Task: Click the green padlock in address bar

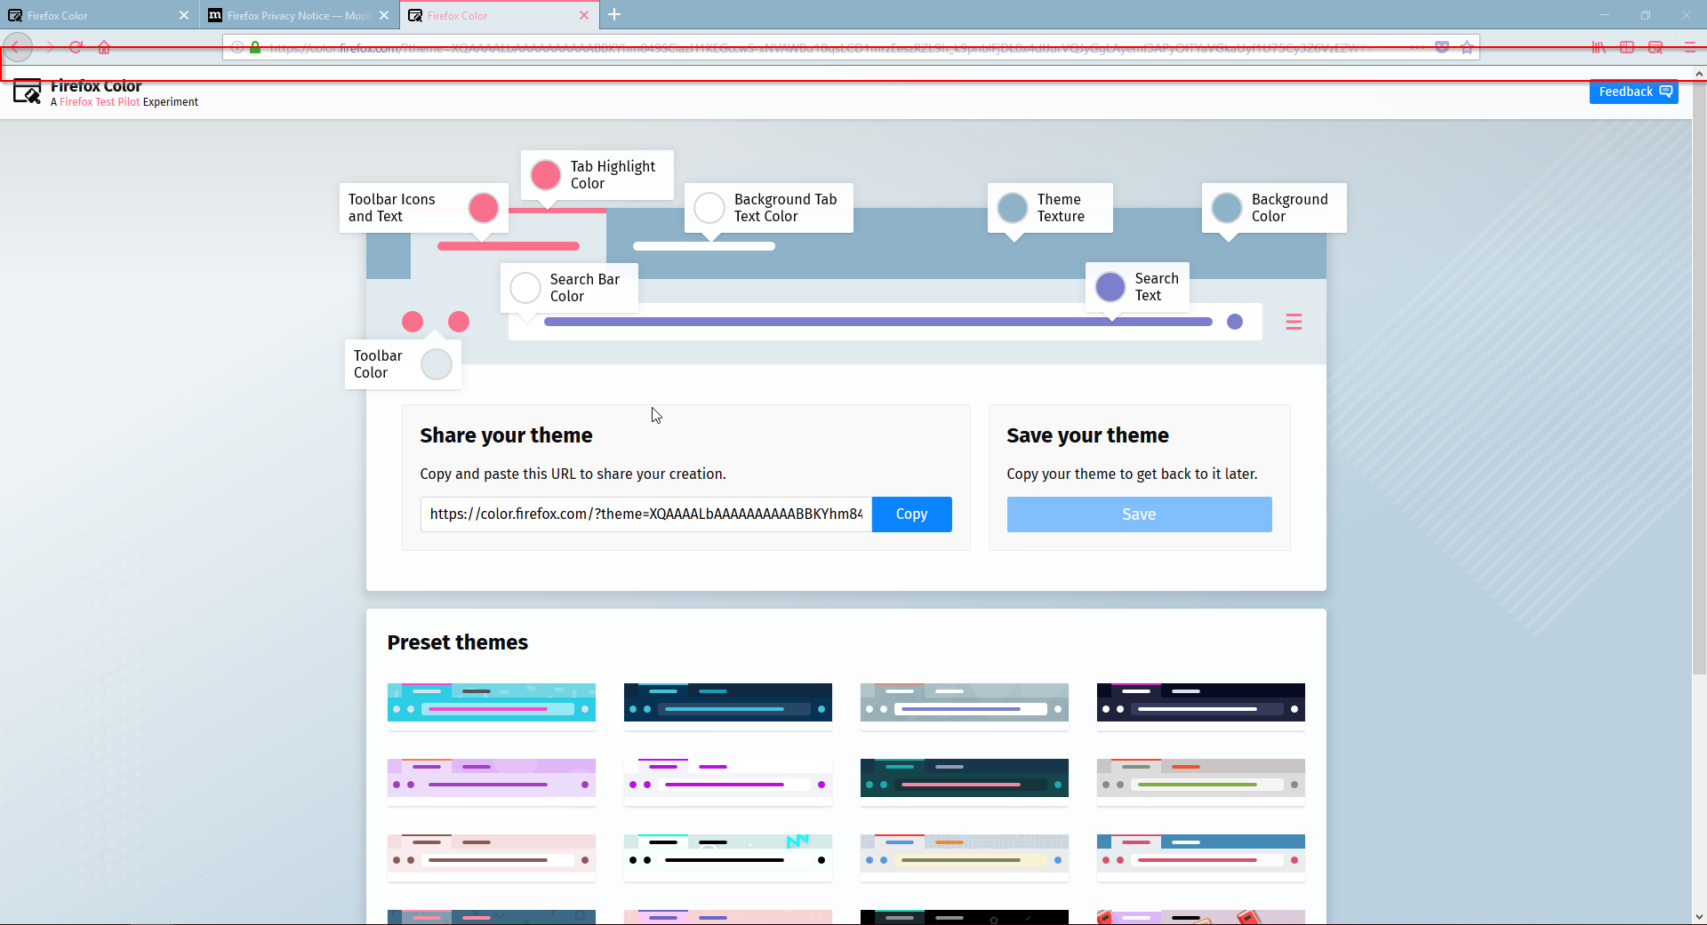Action: pos(255,47)
